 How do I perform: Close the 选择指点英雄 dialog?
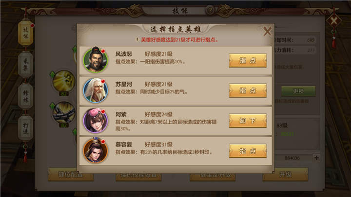tap(267, 31)
